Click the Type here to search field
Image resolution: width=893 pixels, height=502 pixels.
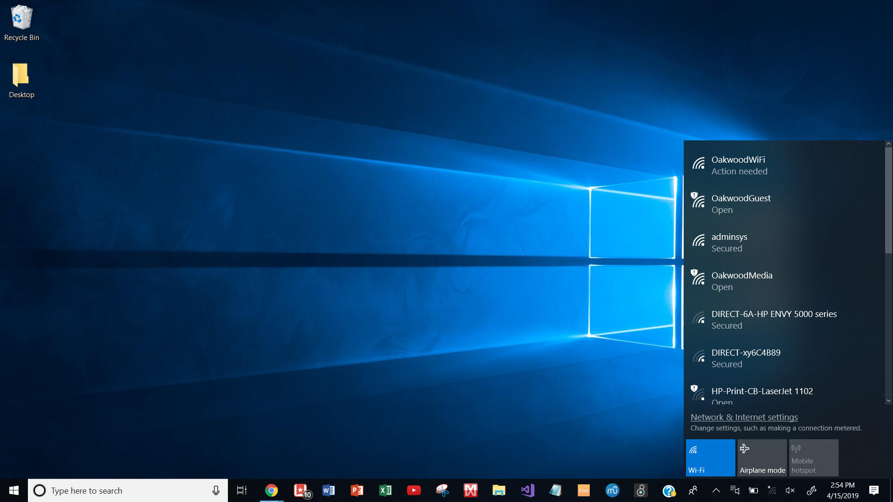point(116,490)
